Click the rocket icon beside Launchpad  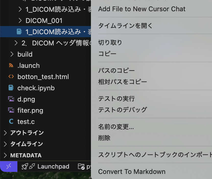pyautogui.click(x=25, y=166)
